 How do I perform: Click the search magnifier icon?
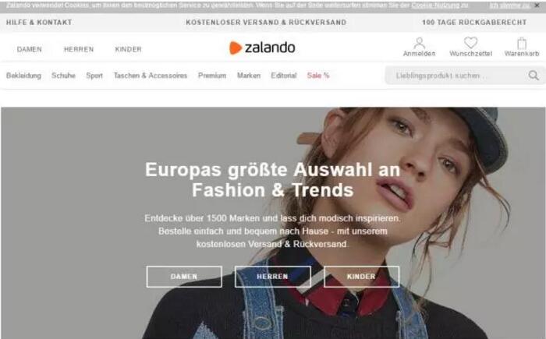[534, 75]
